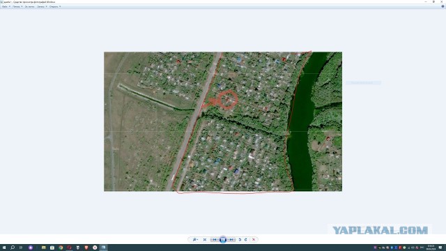Go to the previous photo

pyautogui.click(x=215, y=240)
